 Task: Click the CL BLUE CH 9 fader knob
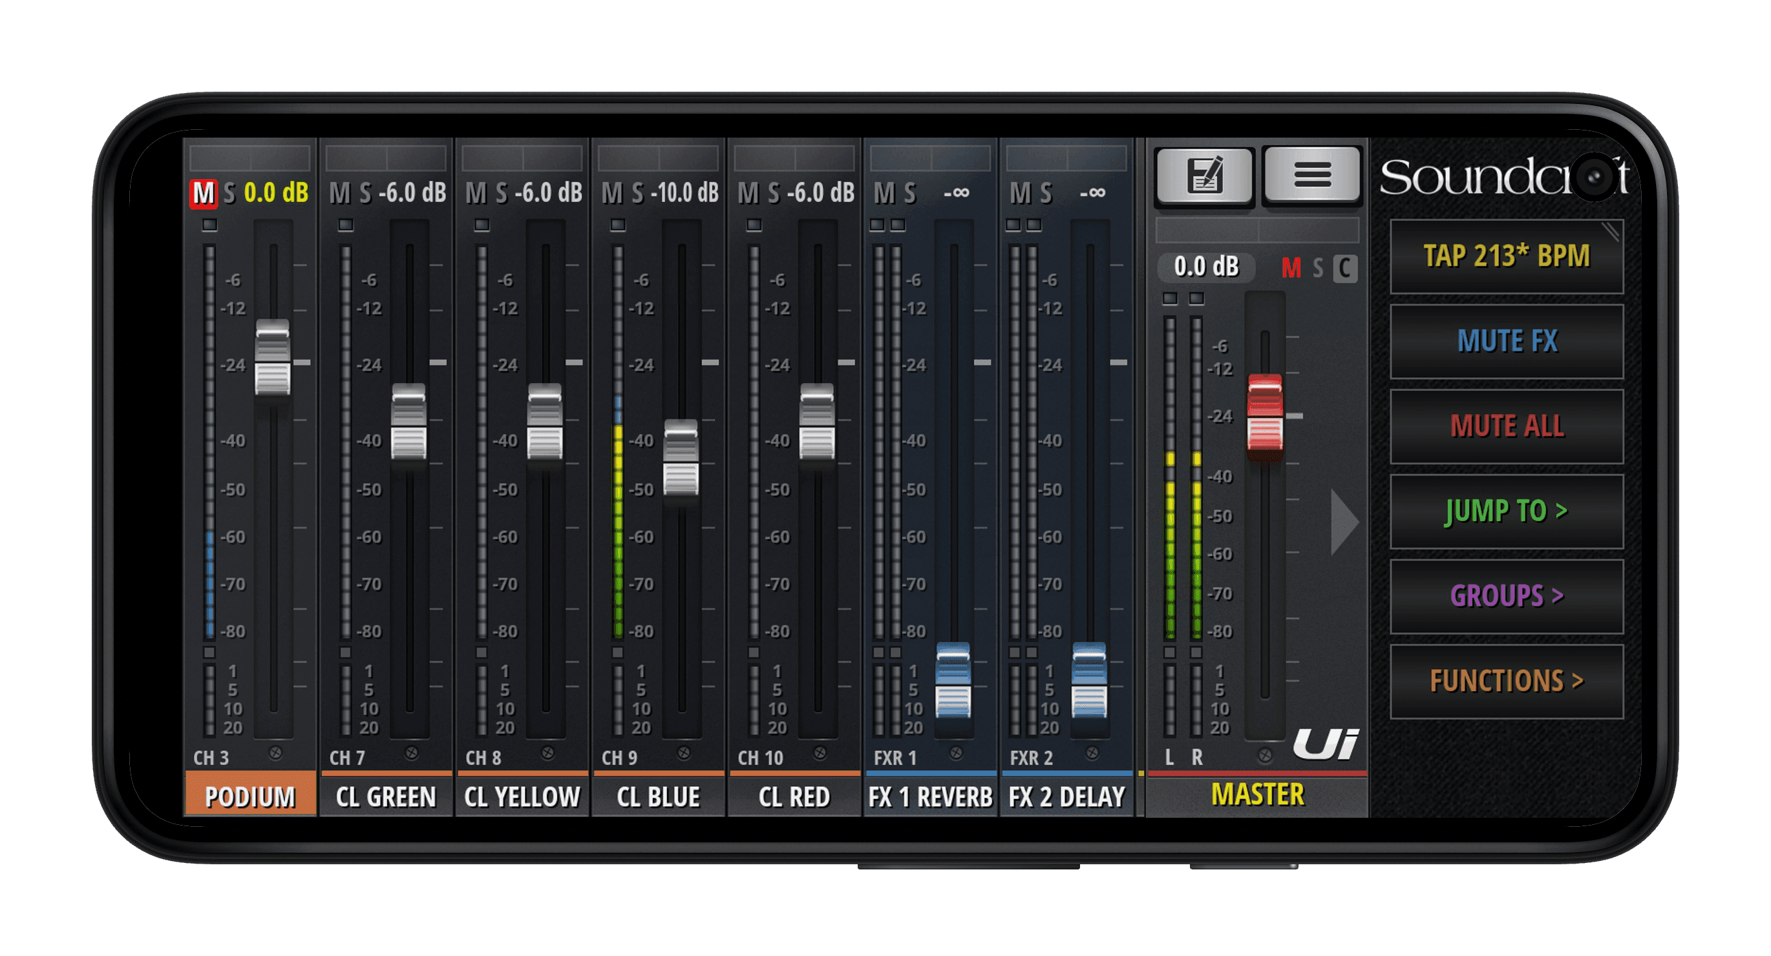click(681, 458)
